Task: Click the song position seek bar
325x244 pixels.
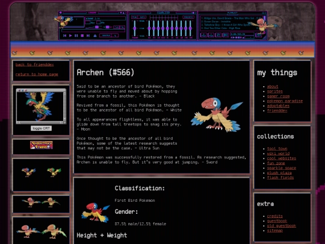Action: coord(93,31)
